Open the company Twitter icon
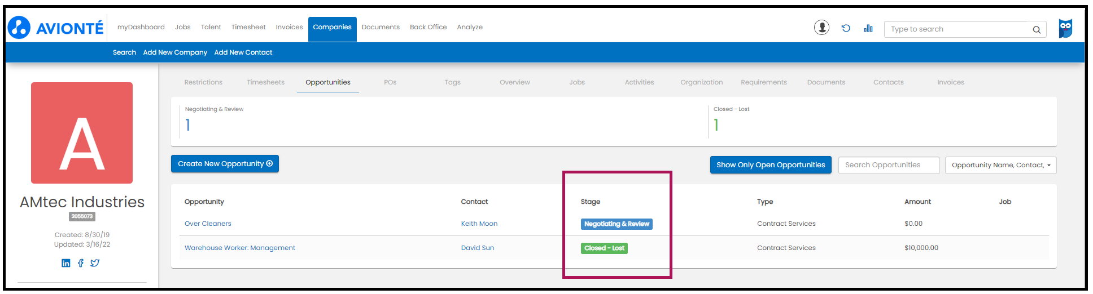 click(x=95, y=263)
